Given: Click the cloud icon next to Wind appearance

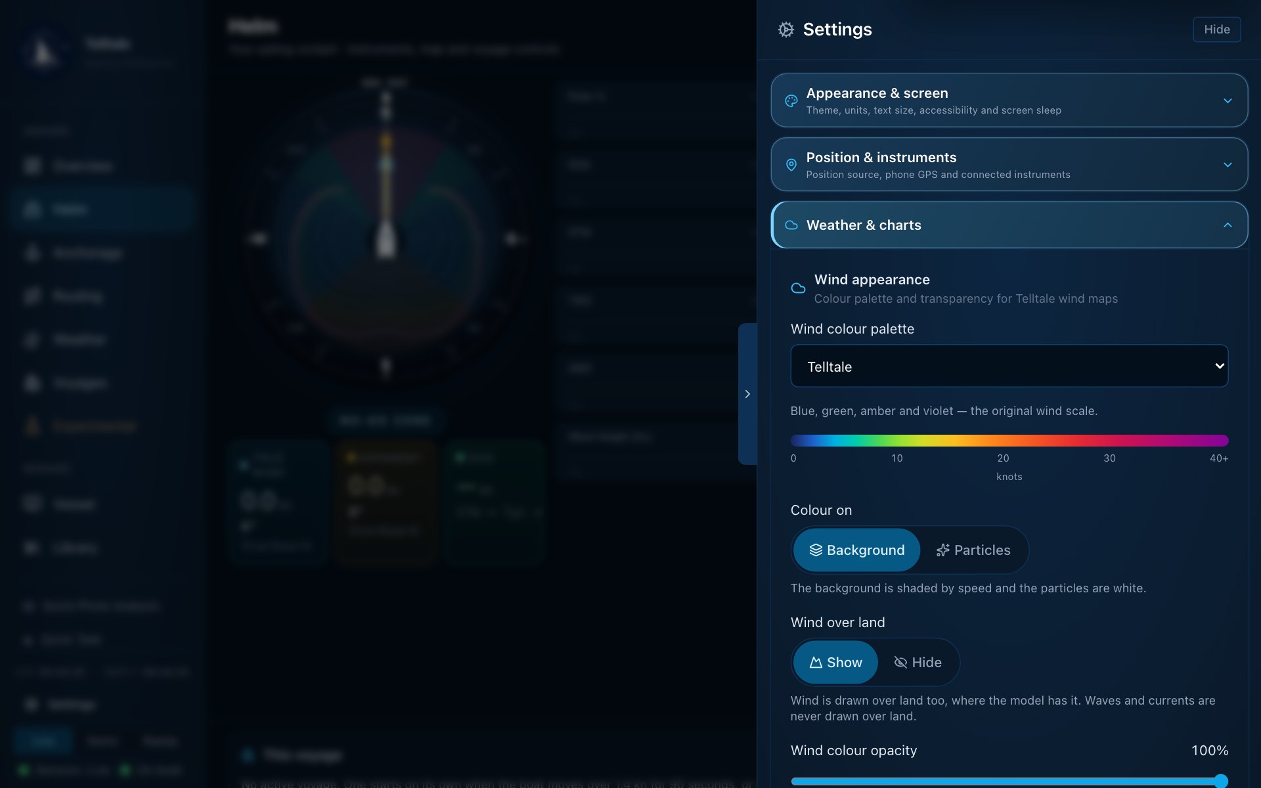Looking at the screenshot, I should [x=798, y=288].
